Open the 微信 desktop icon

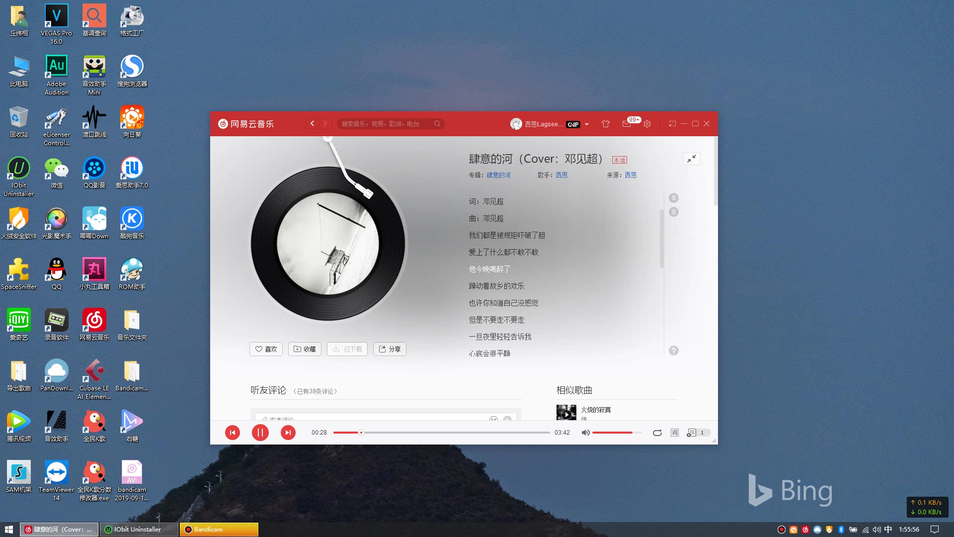56,173
